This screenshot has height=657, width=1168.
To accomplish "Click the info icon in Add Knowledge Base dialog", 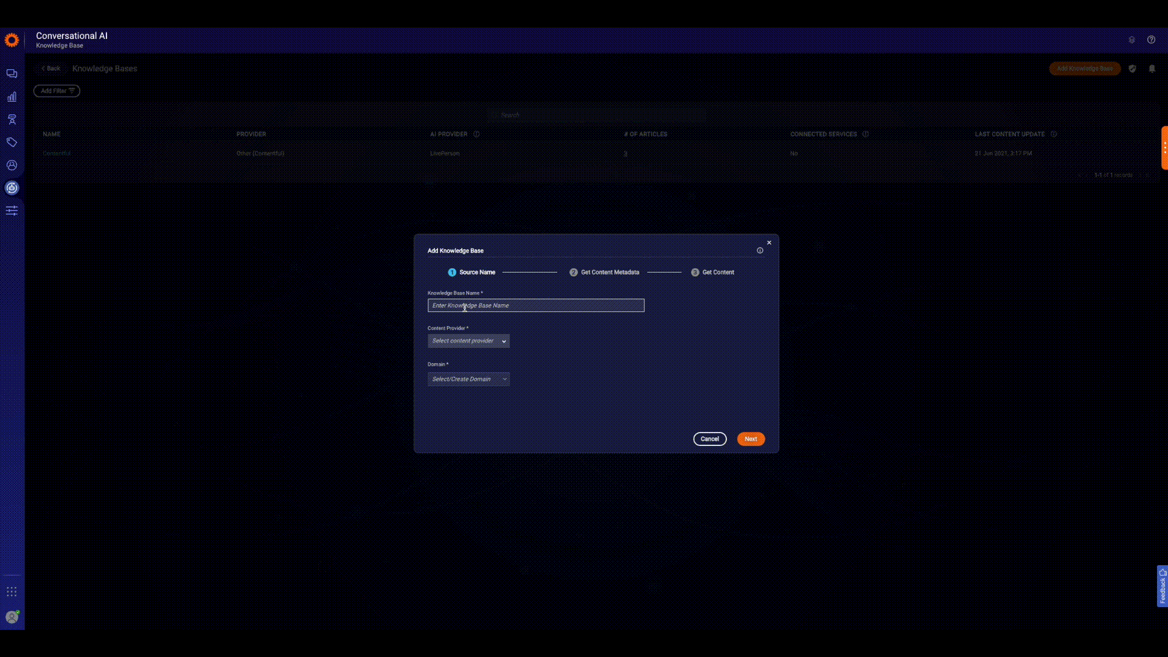I will tap(760, 251).
